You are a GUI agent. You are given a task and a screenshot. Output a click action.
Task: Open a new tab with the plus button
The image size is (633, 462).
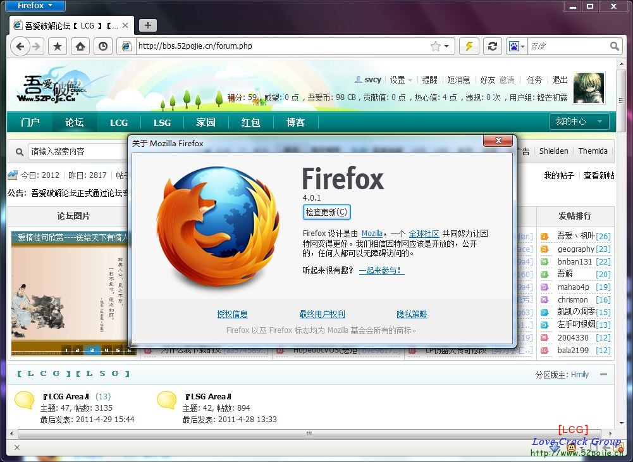[x=148, y=25]
